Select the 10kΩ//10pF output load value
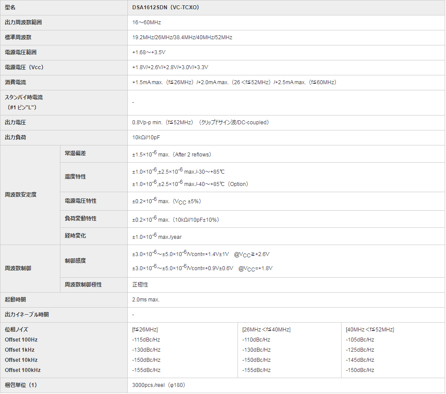Viewport: 446px width, 394px height. coord(146,138)
